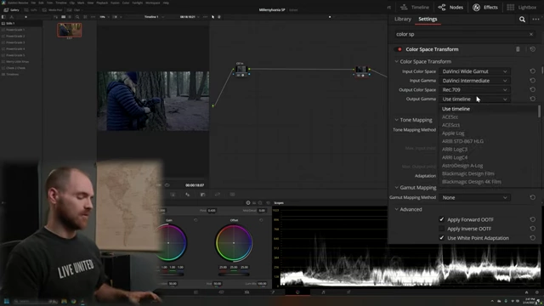Open the Effects panel three-dot options menu
544x306 pixels.
pyautogui.click(x=535, y=20)
